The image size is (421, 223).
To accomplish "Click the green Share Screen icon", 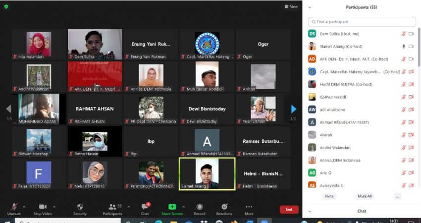I will pyautogui.click(x=172, y=207).
